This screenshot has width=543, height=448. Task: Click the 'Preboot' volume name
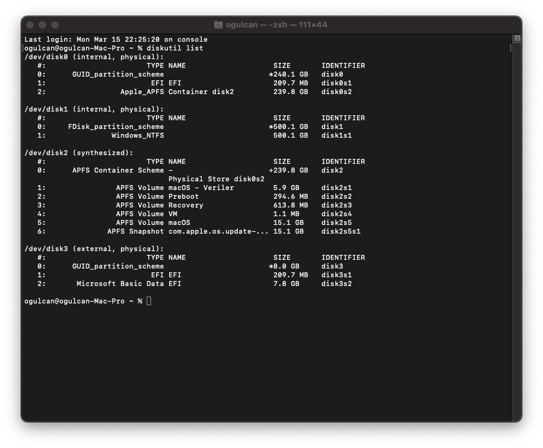click(183, 196)
